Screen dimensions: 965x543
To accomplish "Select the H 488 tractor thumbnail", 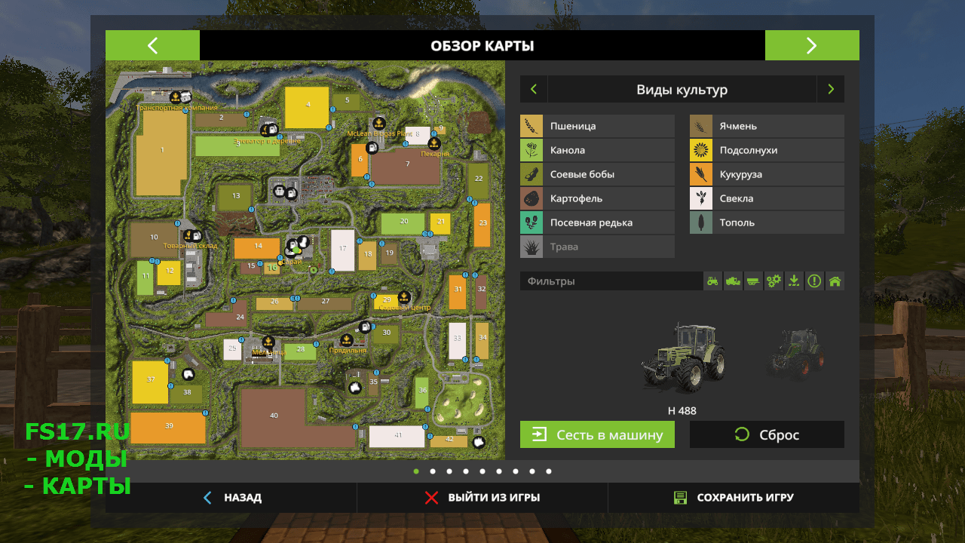I will (x=682, y=359).
